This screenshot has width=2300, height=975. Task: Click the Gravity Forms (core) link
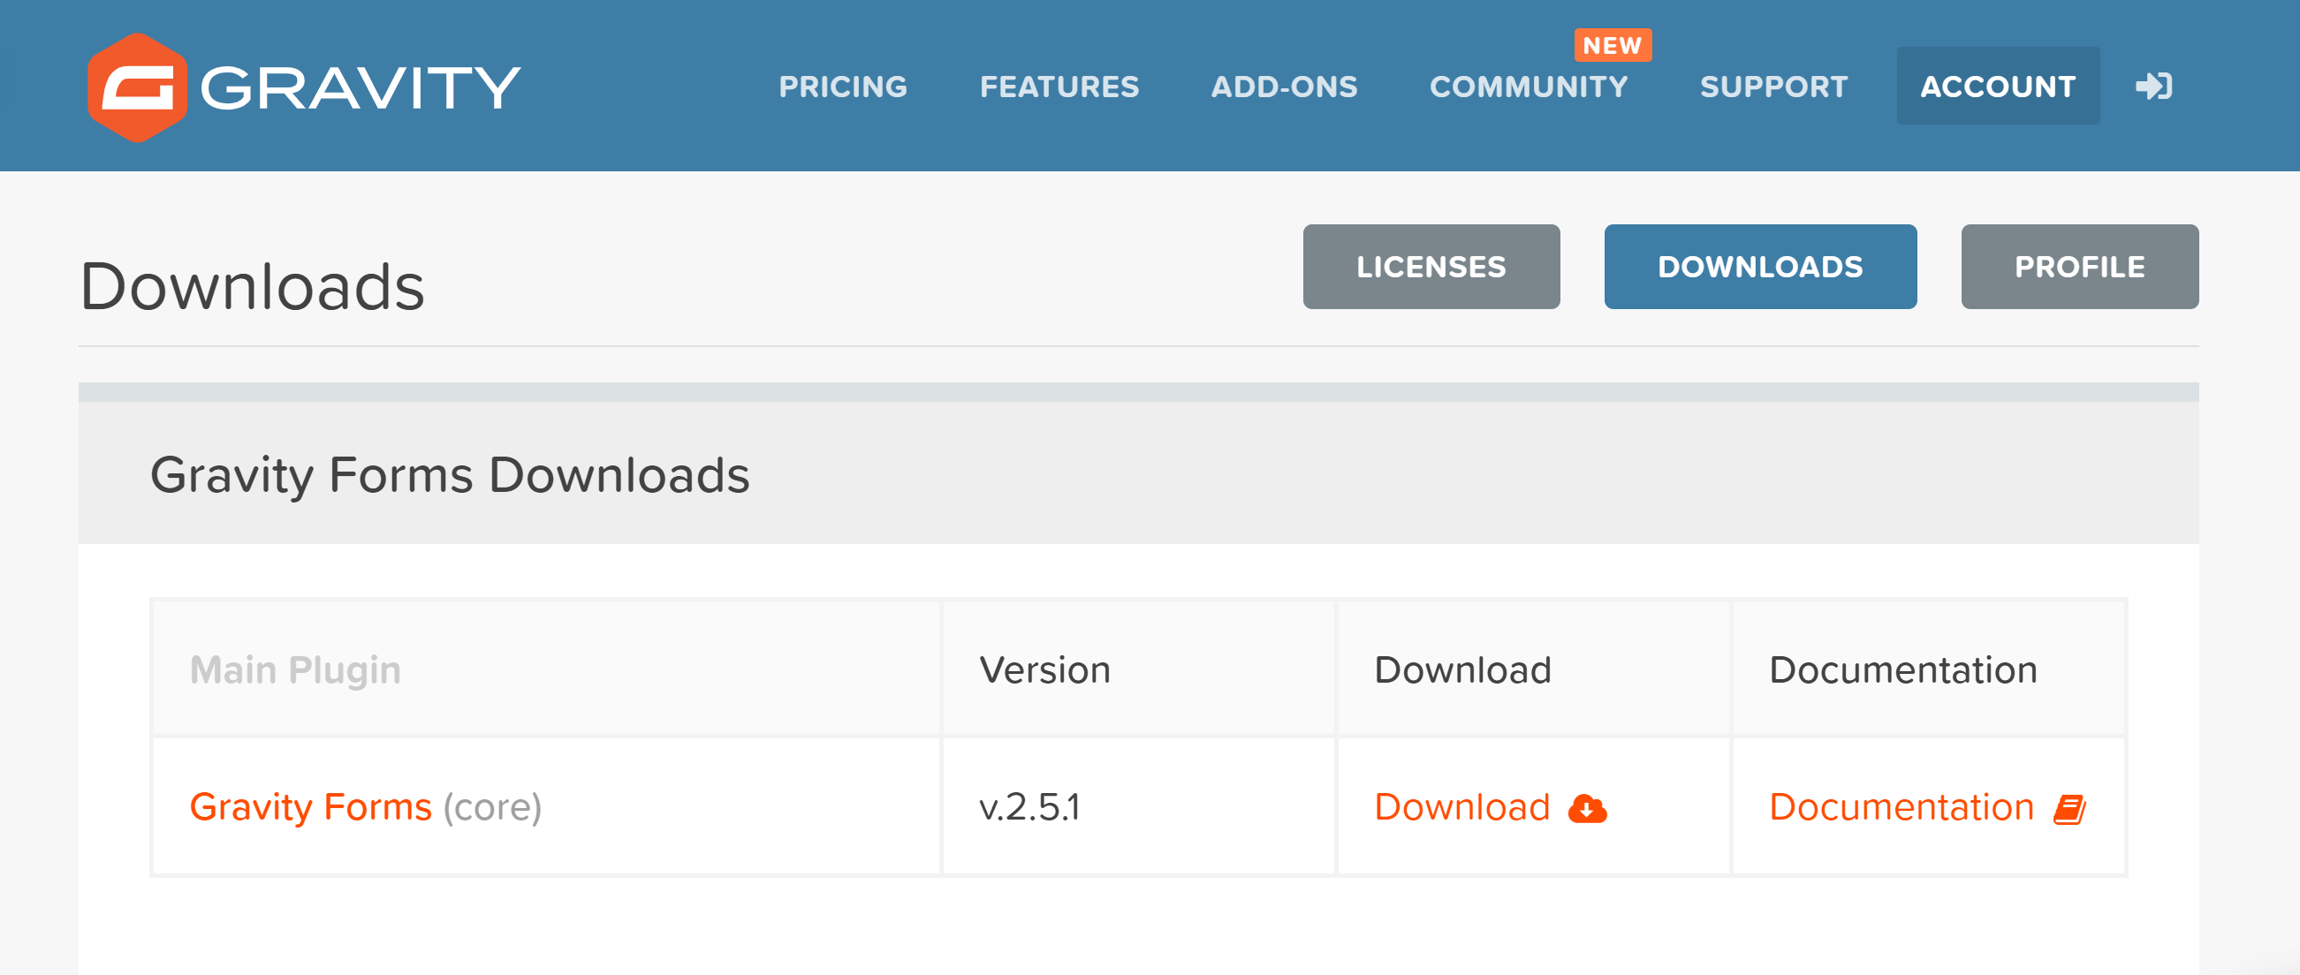(365, 807)
